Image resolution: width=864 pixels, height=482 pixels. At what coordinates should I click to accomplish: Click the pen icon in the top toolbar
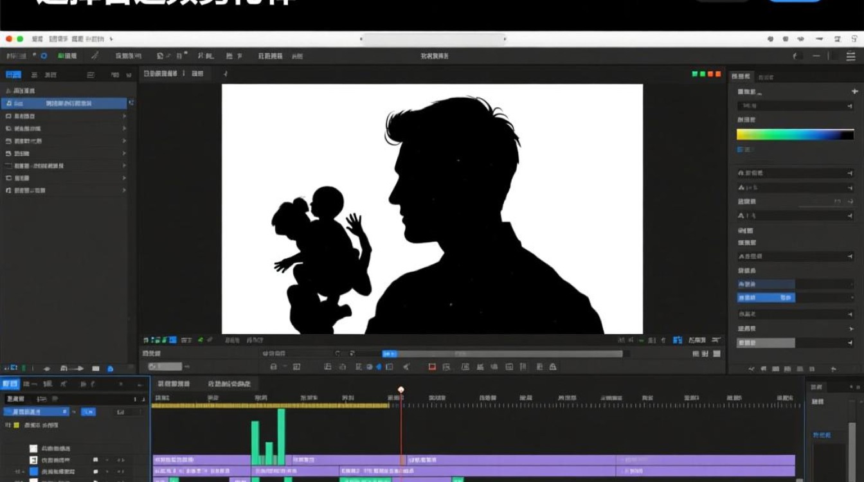pyautogui.click(x=95, y=56)
